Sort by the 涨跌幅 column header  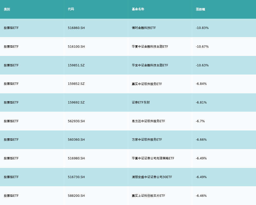coord(200,9)
